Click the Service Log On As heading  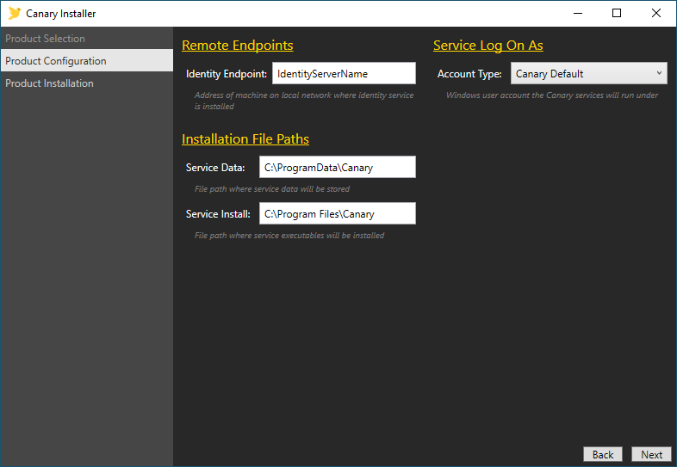(488, 46)
